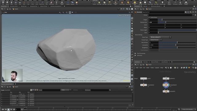Image resolution: width=197 pixels, height=111 pixels.
Task: Click the Element Size input field
Action: click(x=153, y=22)
